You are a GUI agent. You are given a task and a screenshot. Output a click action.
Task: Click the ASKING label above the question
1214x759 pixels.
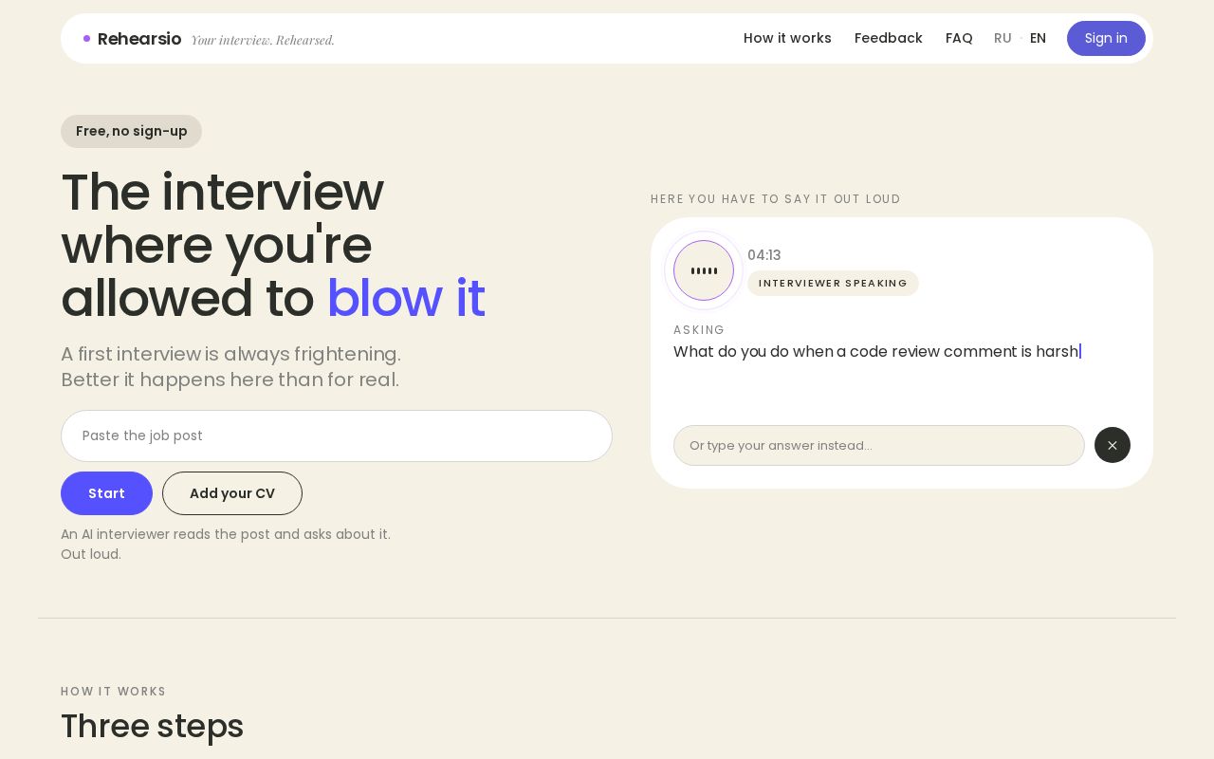[x=699, y=330]
